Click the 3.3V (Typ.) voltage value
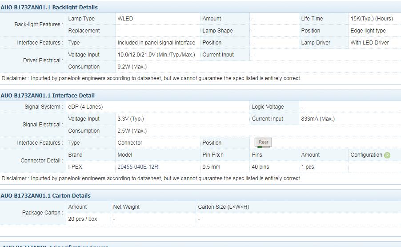 [x=131, y=119]
